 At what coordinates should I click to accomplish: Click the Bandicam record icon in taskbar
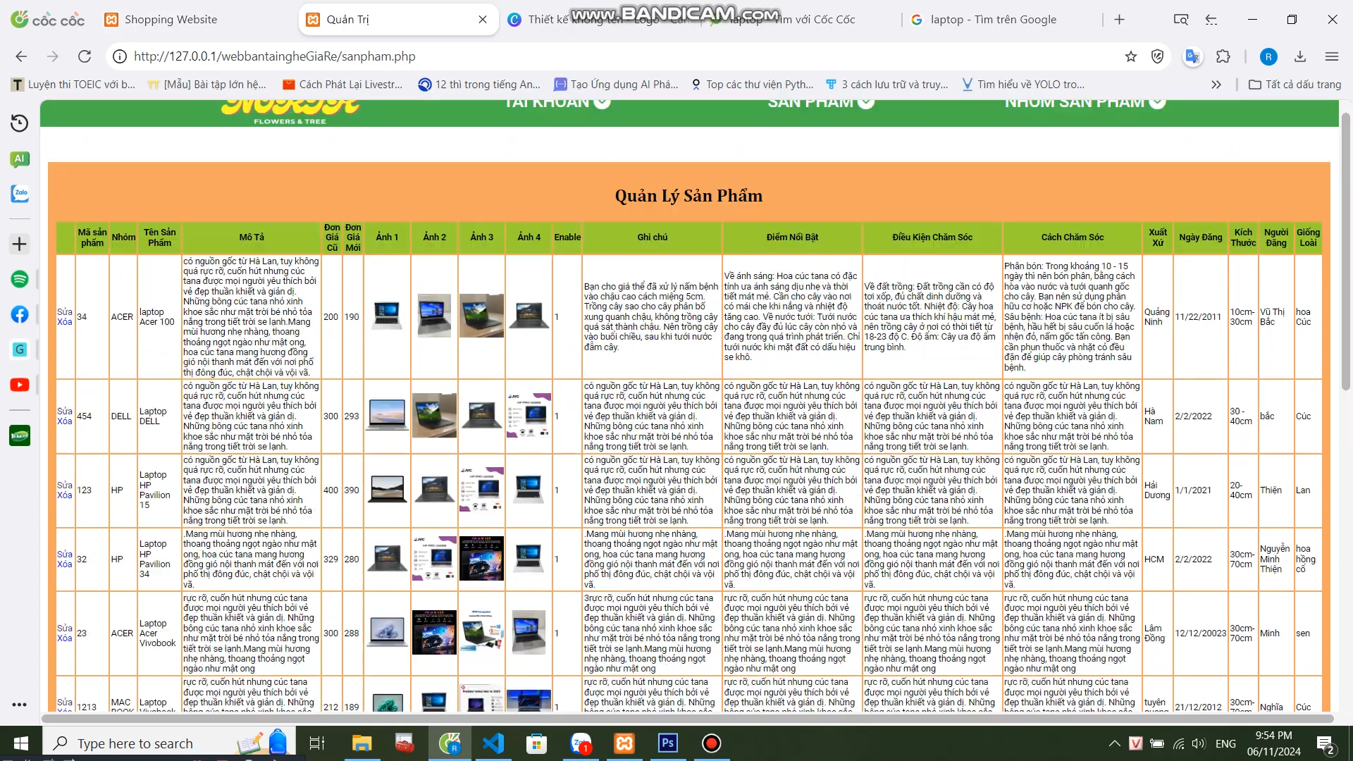[x=712, y=743]
